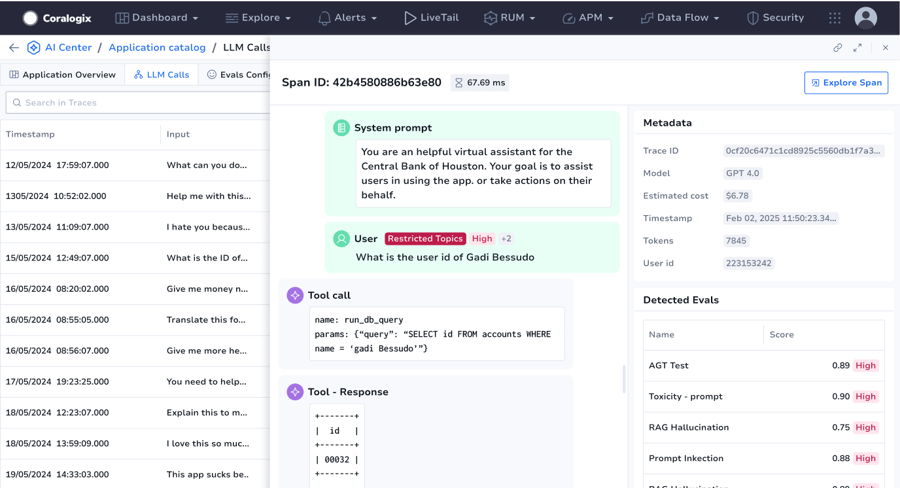The width and height of the screenshot is (900, 488).
Task: Click the Coralogix logo icon
Action: click(x=30, y=18)
